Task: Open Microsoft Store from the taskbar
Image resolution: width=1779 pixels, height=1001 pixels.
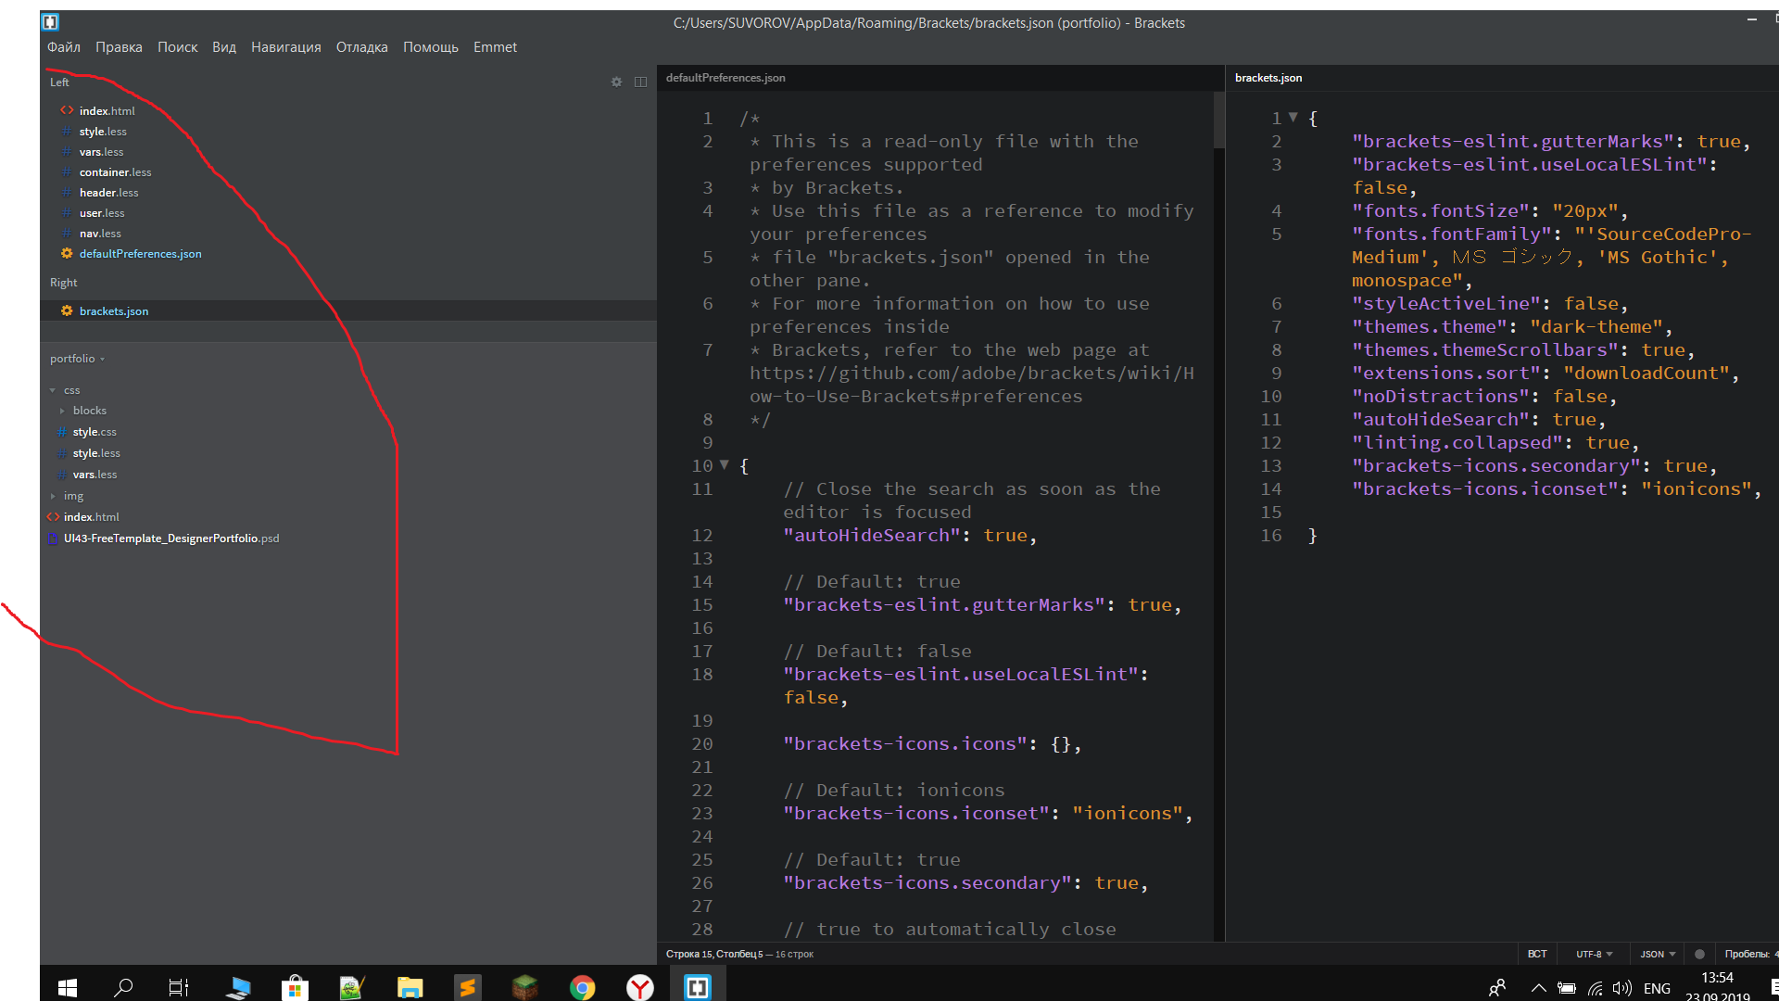Action: [295, 988]
